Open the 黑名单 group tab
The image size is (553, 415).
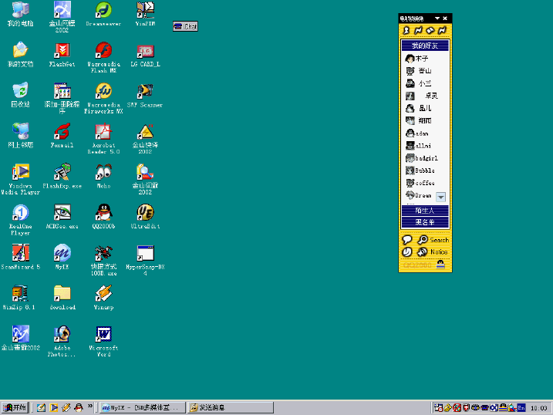click(424, 222)
